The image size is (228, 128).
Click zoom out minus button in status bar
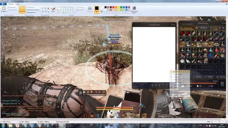(212, 122)
